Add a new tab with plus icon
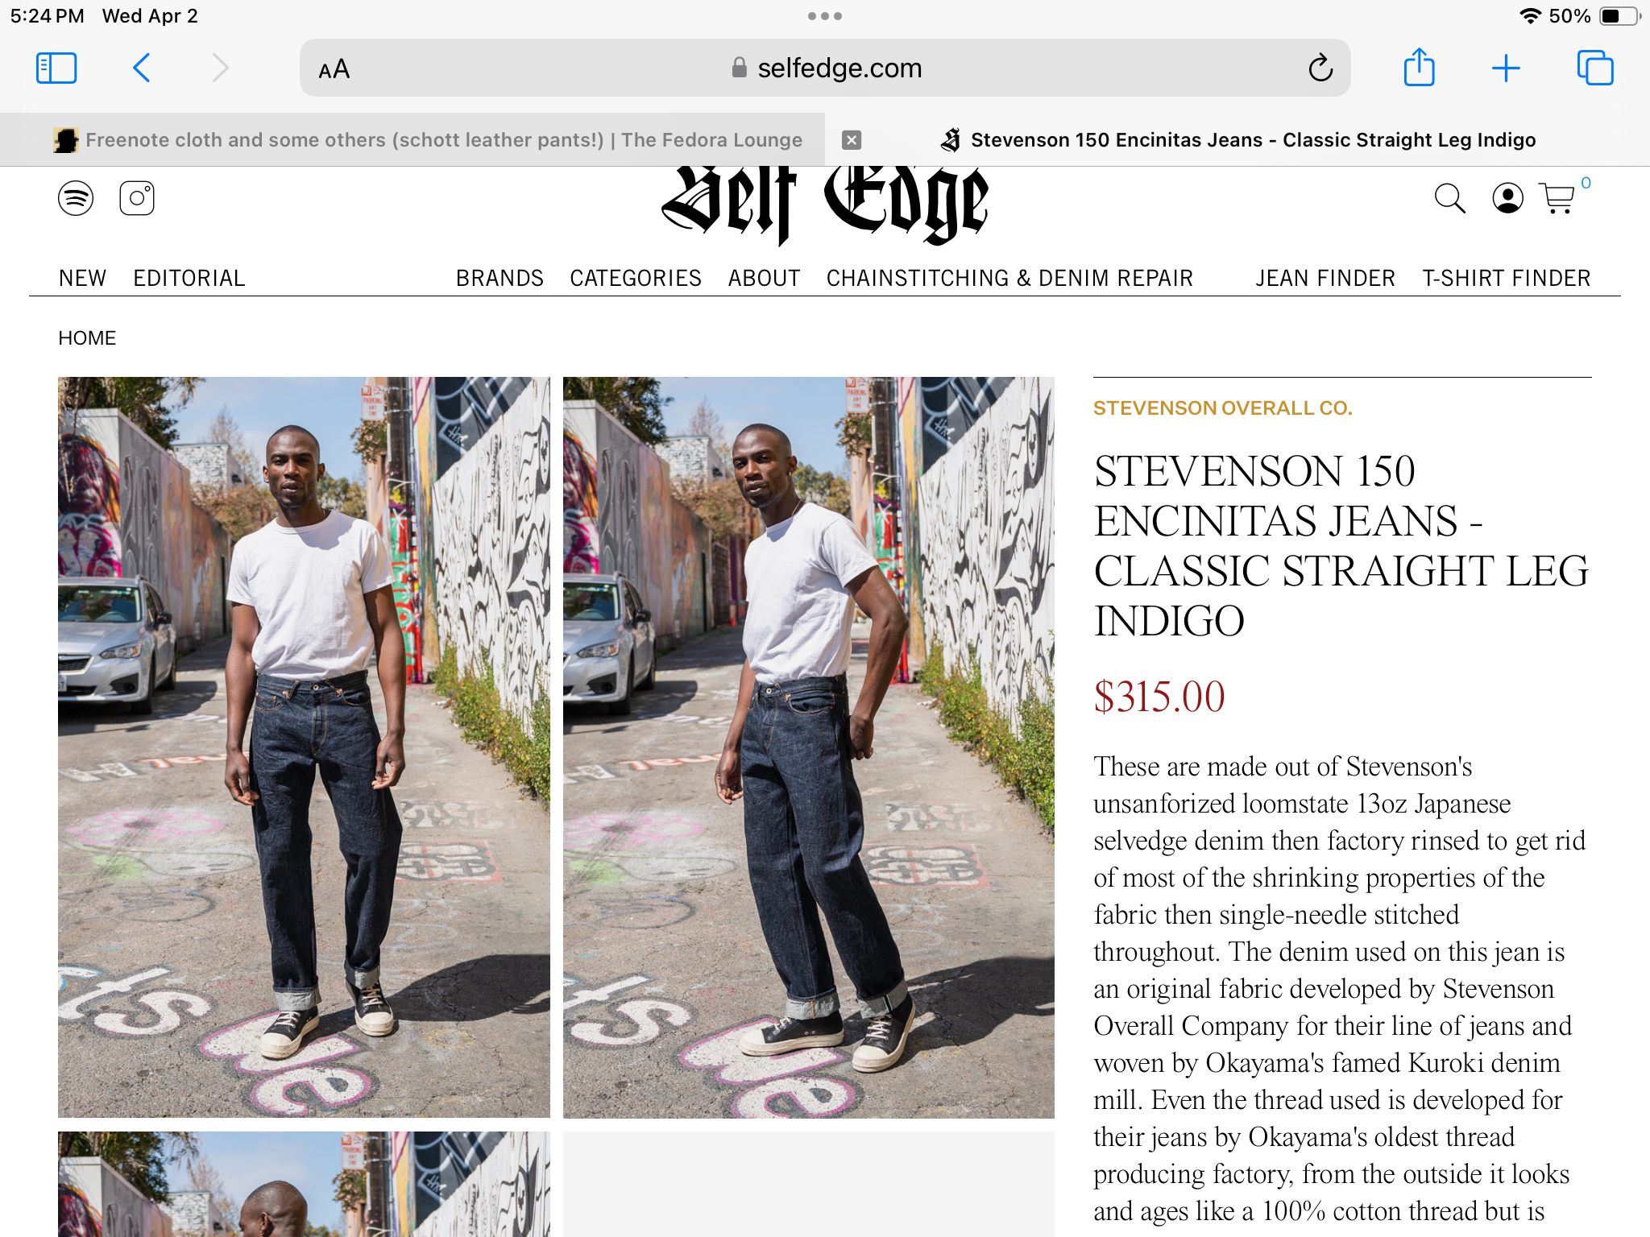Image resolution: width=1650 pixels, height=1237 pixels. pyautogui.click(x=1506, y=68)
